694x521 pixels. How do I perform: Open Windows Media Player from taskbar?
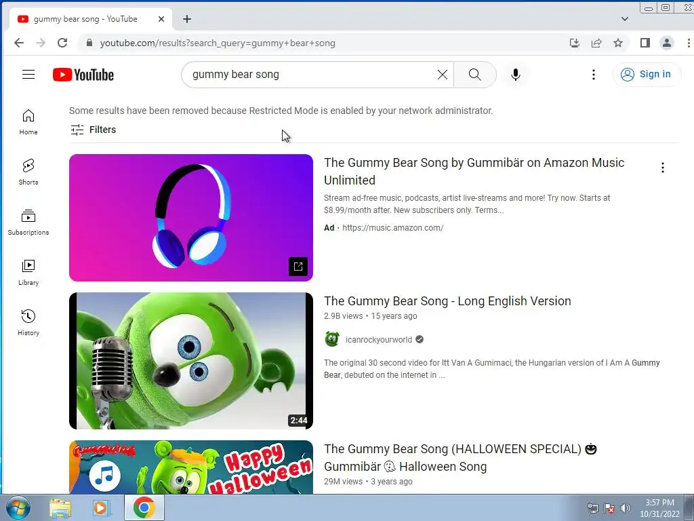[101, 507]
